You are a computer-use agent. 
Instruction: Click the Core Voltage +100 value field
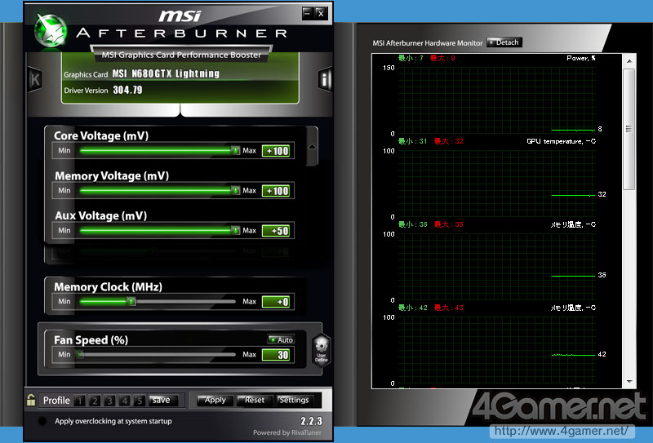(x=276, y=151)
